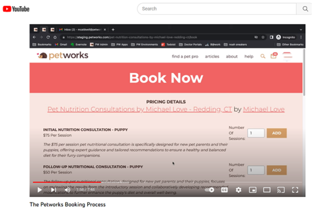Image resolution: width=333 pixels, height=212 pixels.
Task: Expand the noah sneakers bookmark folder
Action: (x=235, y=44)
